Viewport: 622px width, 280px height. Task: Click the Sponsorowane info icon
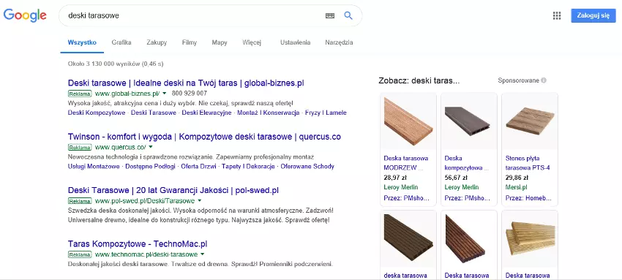tap(544, 80)
